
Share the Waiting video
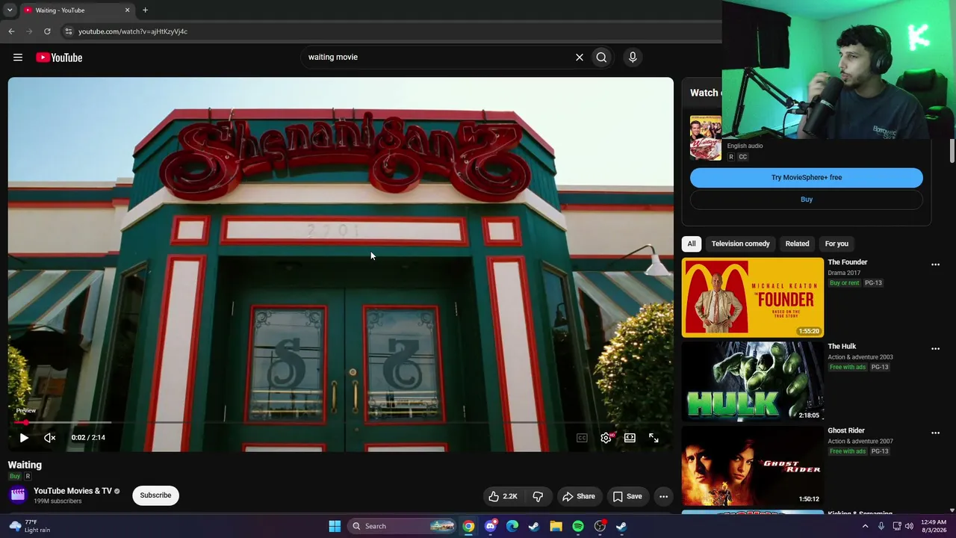pos(579,496)
